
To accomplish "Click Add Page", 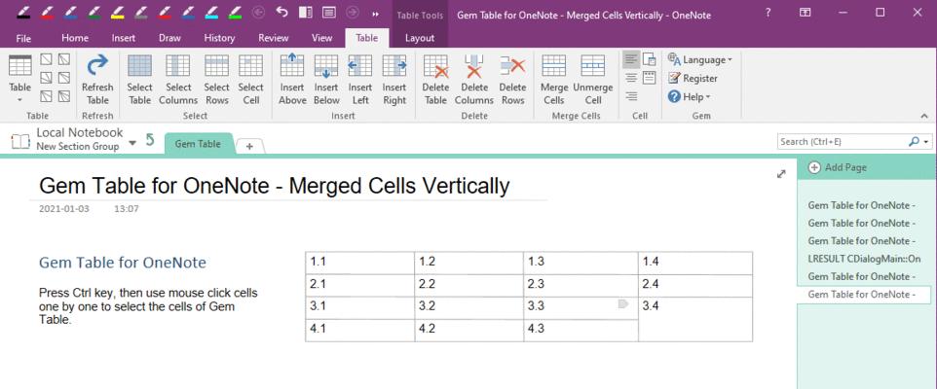I will coord(838,167).
